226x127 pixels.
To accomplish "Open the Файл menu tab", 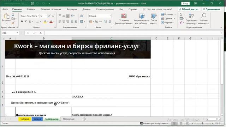I will [x=5, y=9].
